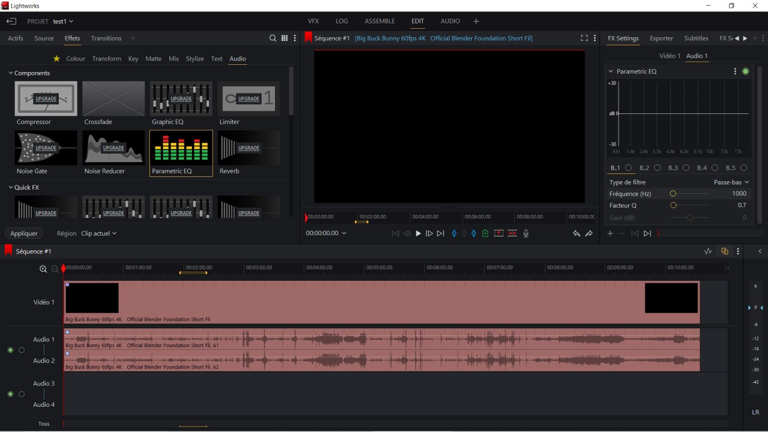The image size is (768, 432).
Task: Step one frame backward
Action: (407, 233)
